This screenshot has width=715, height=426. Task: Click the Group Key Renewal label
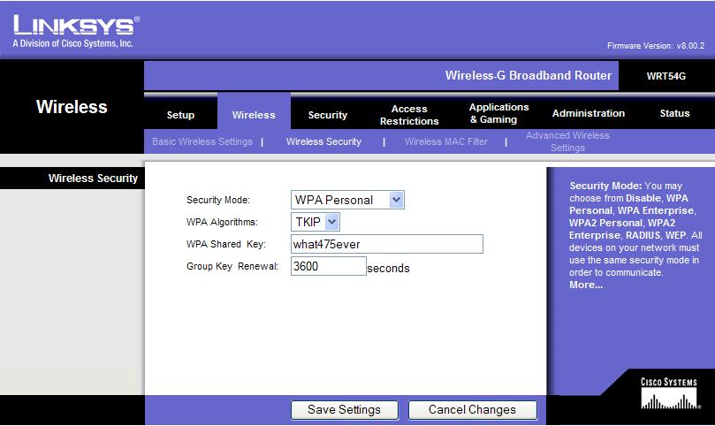(232, 266)
